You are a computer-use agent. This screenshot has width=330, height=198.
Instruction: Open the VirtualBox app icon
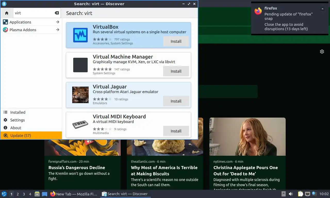(x=80, y=35)
